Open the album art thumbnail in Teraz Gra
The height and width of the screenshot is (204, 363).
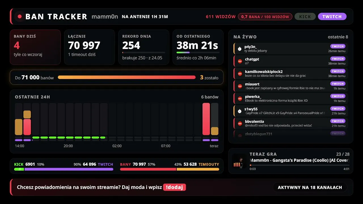pyautogui.click(x=239, y=161)
